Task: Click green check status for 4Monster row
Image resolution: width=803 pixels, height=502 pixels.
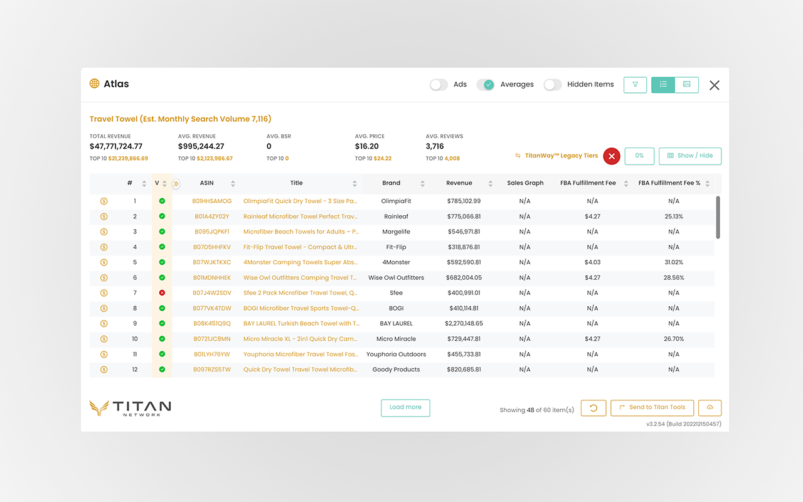Action: (x=162, y=262)
